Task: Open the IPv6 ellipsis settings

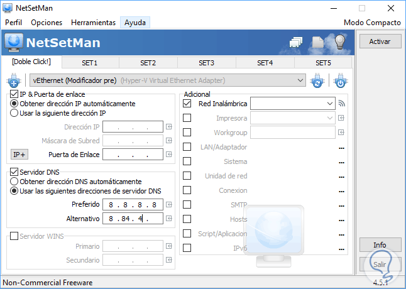Action: tap(341, 249)
